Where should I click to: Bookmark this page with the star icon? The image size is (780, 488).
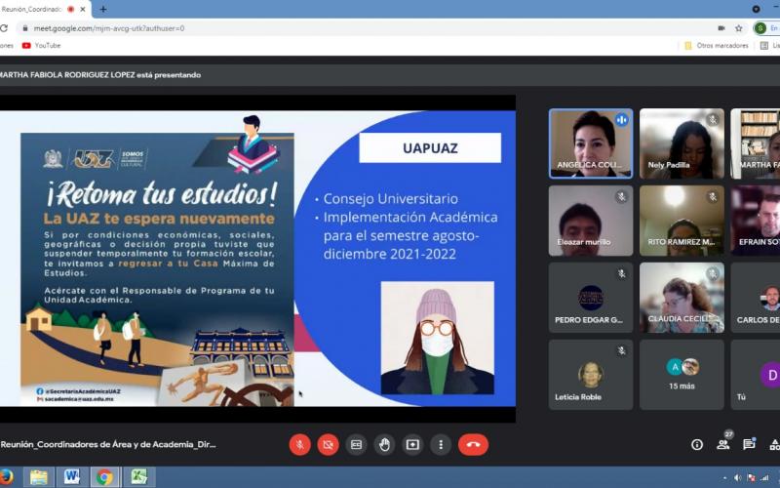(x=739, y=28)
